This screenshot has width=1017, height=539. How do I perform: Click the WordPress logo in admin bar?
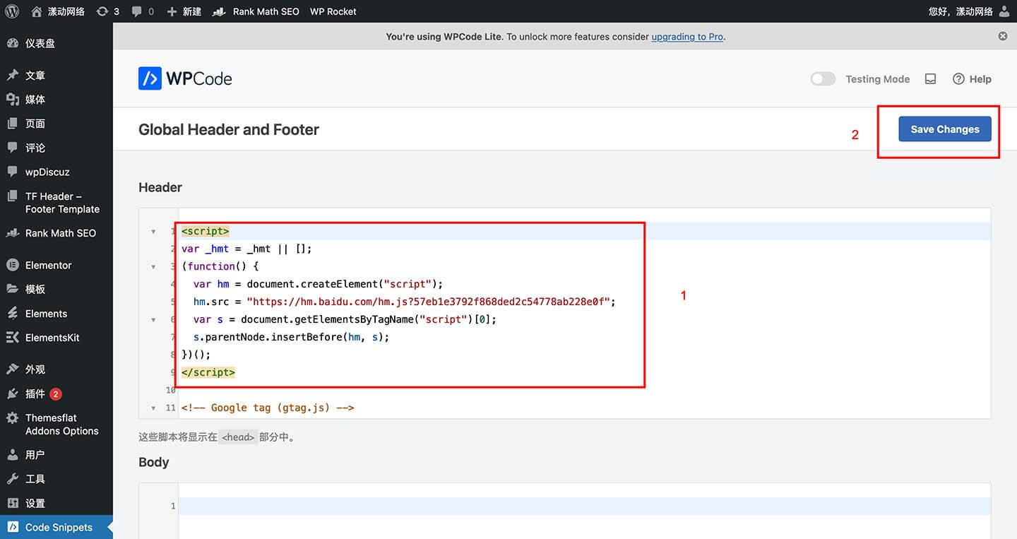point(12,11)
